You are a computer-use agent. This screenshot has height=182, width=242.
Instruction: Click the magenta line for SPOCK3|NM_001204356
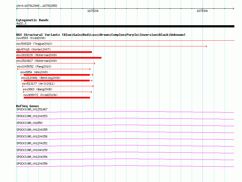click(125, 139)
